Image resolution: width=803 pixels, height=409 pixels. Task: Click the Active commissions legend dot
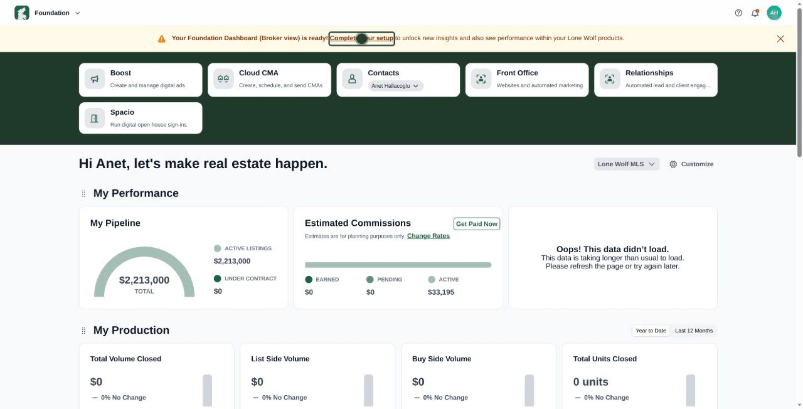point(432,280)
